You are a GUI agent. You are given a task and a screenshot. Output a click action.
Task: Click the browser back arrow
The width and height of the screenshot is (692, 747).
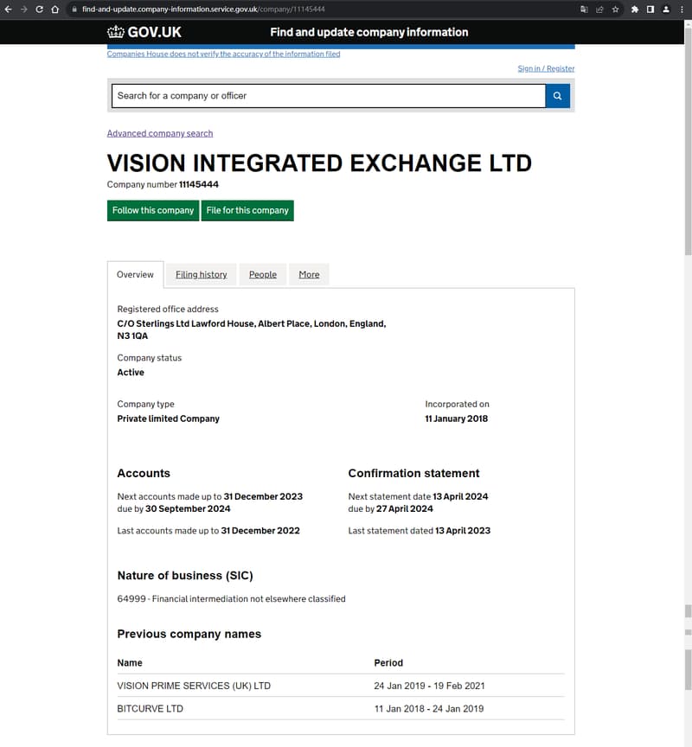8,9
